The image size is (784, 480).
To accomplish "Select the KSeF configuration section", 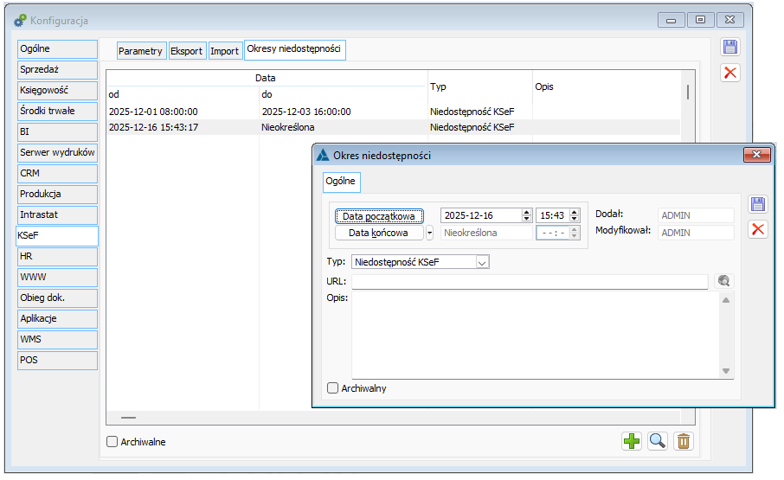I will [57, 236].
